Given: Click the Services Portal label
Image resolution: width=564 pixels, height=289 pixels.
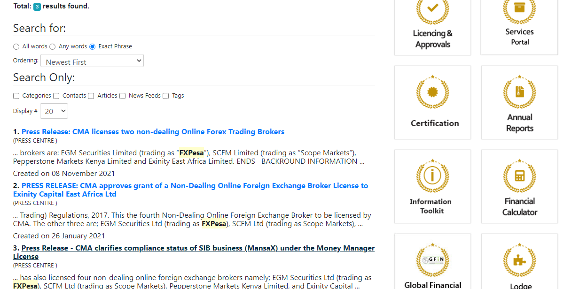Looking at the screenshot, I should click(520, 37).
